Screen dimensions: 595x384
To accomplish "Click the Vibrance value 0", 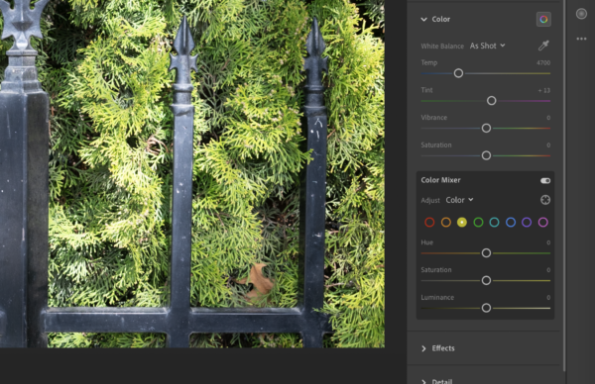I will (x=548, y=118).
